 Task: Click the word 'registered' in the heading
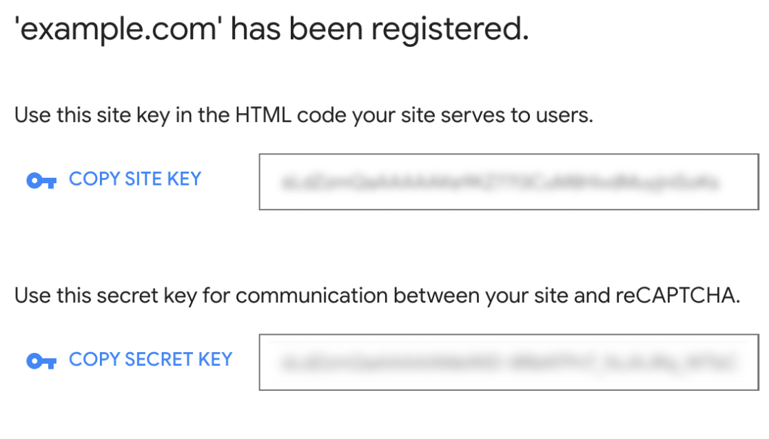pyautogui.click(x=449, y=30)
